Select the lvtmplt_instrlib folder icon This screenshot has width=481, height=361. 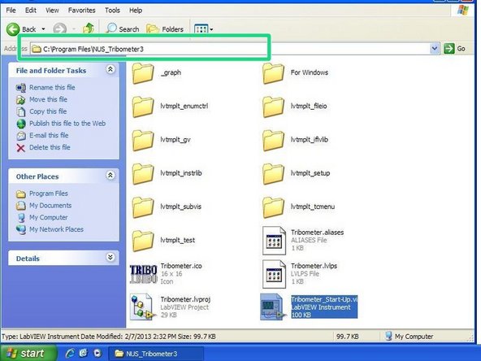pos(143,174)
